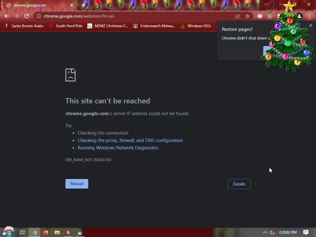The height and width of the screenshot is (237, 316).
Task: Reload the page with the toolbar refresh icon
Action: coord(27,16)
